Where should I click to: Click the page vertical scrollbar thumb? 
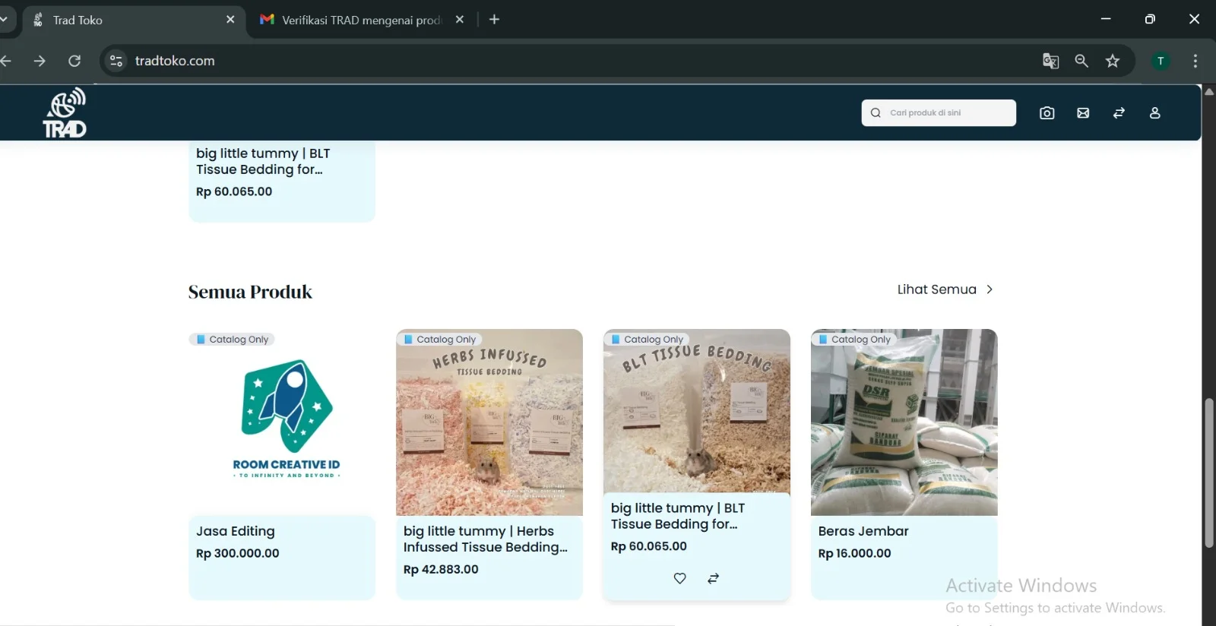click(1209, 473)
